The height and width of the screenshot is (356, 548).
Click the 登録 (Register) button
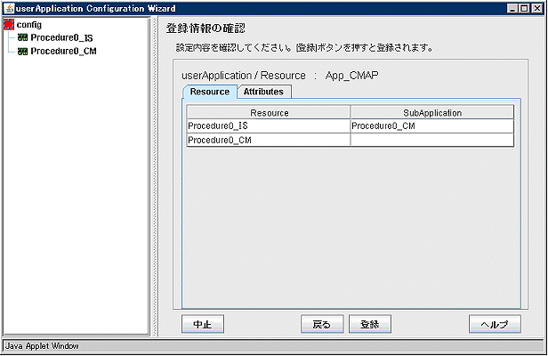(x=369, y=324)
